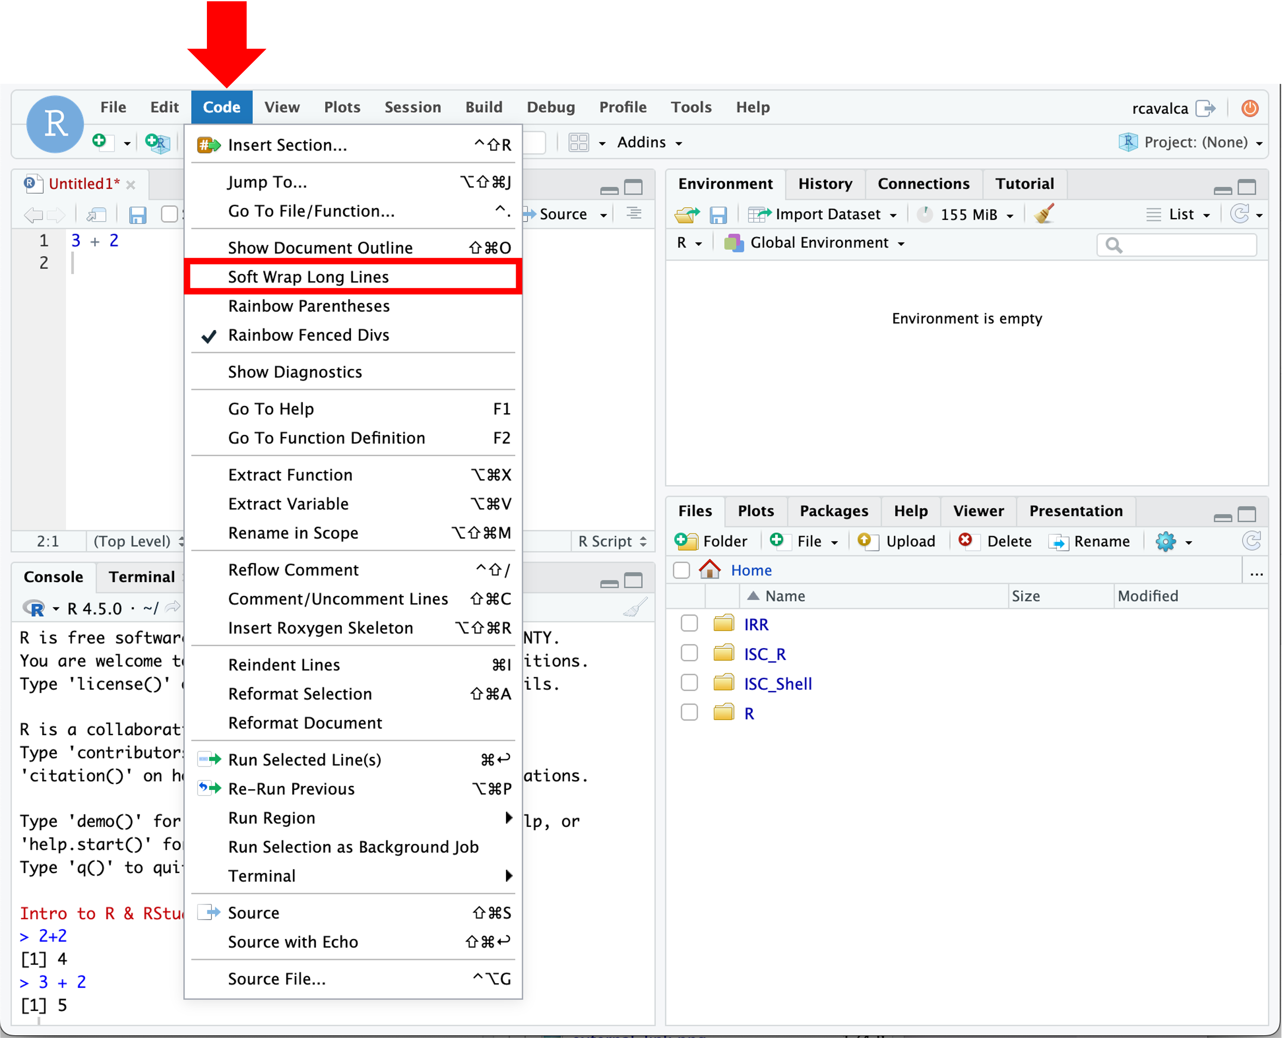The width and height of the screenshot is (1283, 1038).
Task: Click the quit session power icon
Action: 1250,108
